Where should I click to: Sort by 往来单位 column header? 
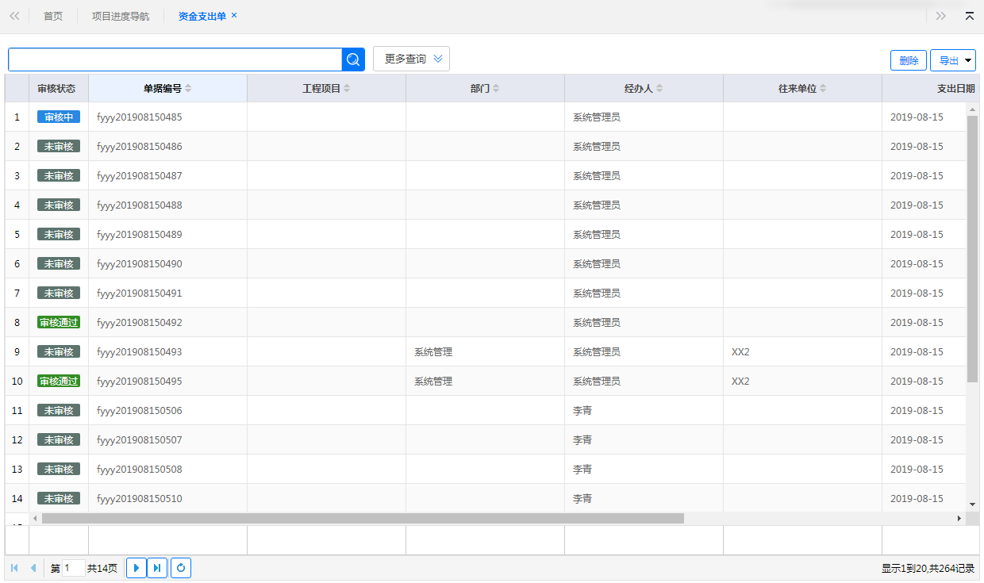click(x=802, y=89)
